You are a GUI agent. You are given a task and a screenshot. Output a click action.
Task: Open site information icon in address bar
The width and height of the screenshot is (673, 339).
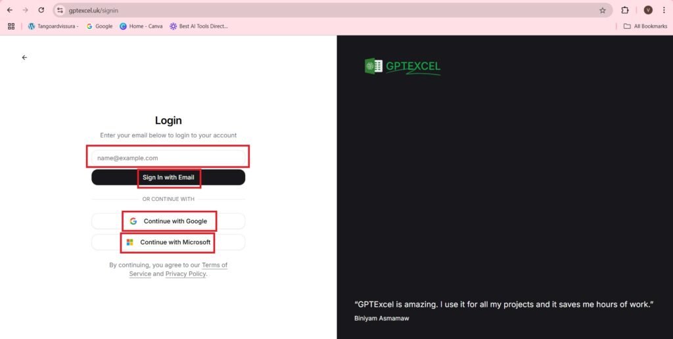60,11
